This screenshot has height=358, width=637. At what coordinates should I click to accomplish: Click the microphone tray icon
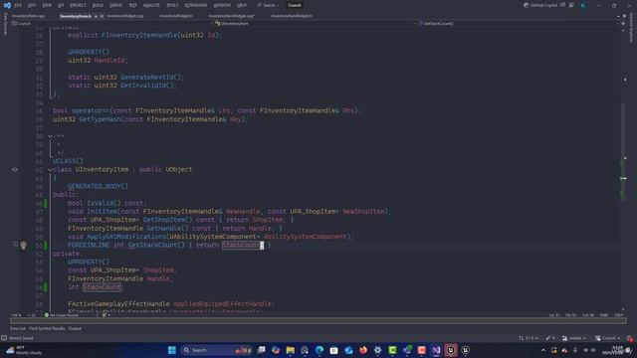575,350
